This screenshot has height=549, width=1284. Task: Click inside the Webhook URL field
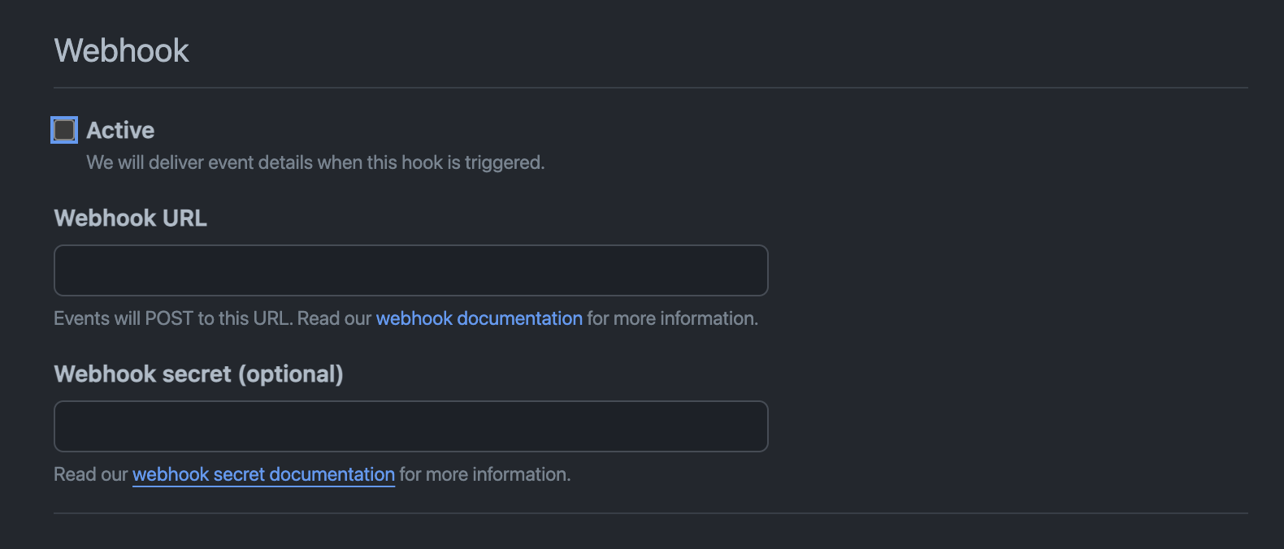click(x=410, y=270)
